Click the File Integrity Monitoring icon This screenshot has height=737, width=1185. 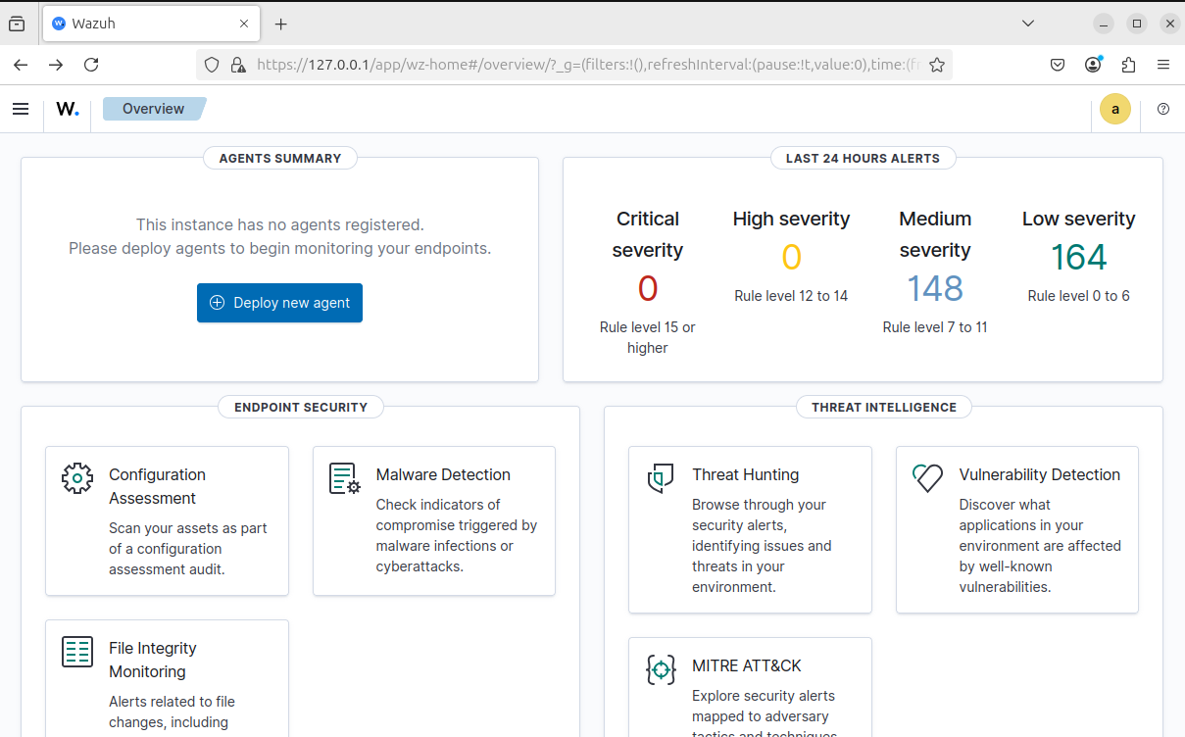77,652
